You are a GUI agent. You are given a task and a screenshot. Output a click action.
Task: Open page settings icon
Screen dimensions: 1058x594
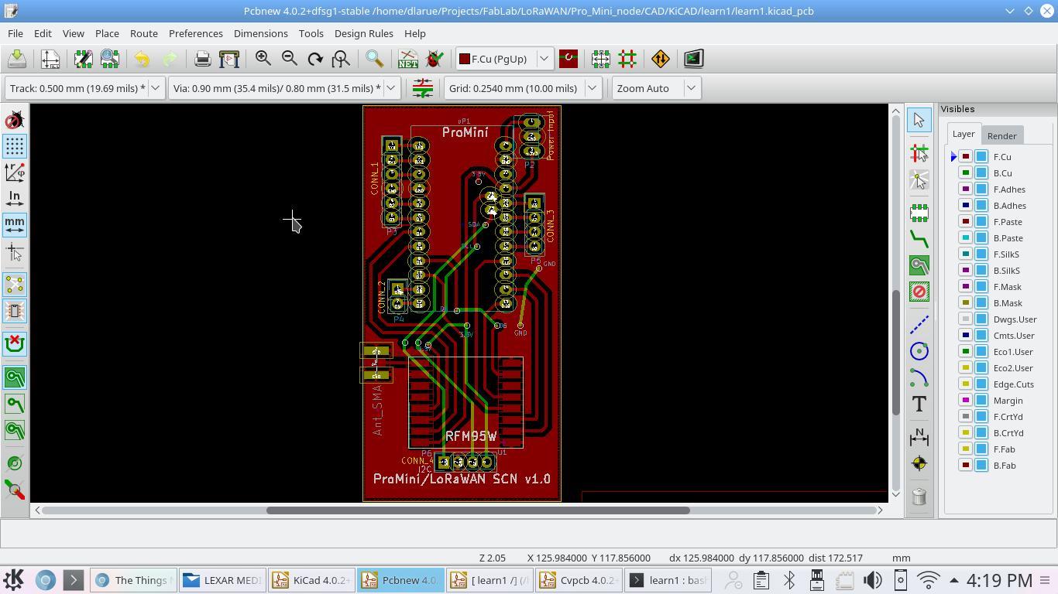(x=50, y=59)
